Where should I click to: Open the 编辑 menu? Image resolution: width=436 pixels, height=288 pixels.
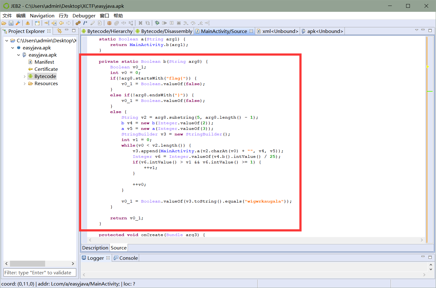[x=21, y=16]
